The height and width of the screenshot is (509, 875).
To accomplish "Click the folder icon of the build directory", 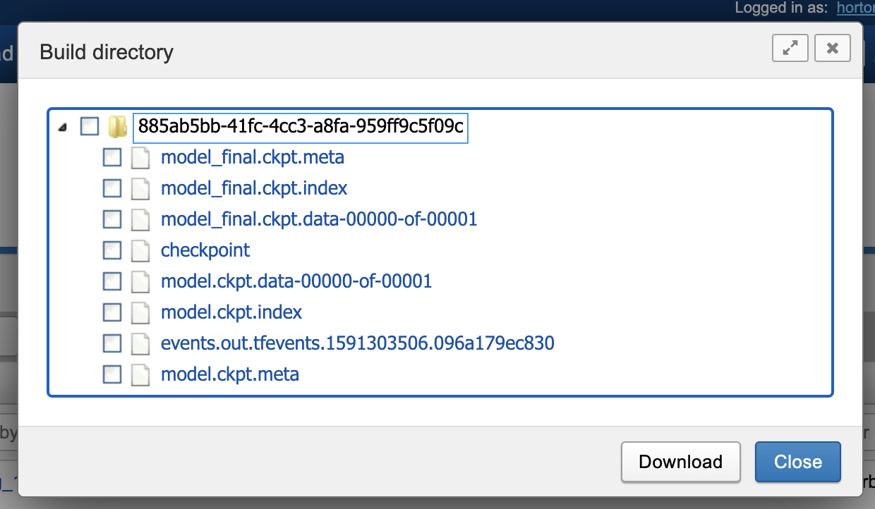I will [x=116, y=127].
